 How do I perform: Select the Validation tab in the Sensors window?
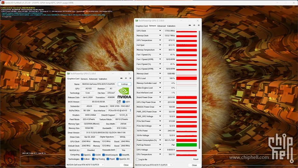(171, 26)
